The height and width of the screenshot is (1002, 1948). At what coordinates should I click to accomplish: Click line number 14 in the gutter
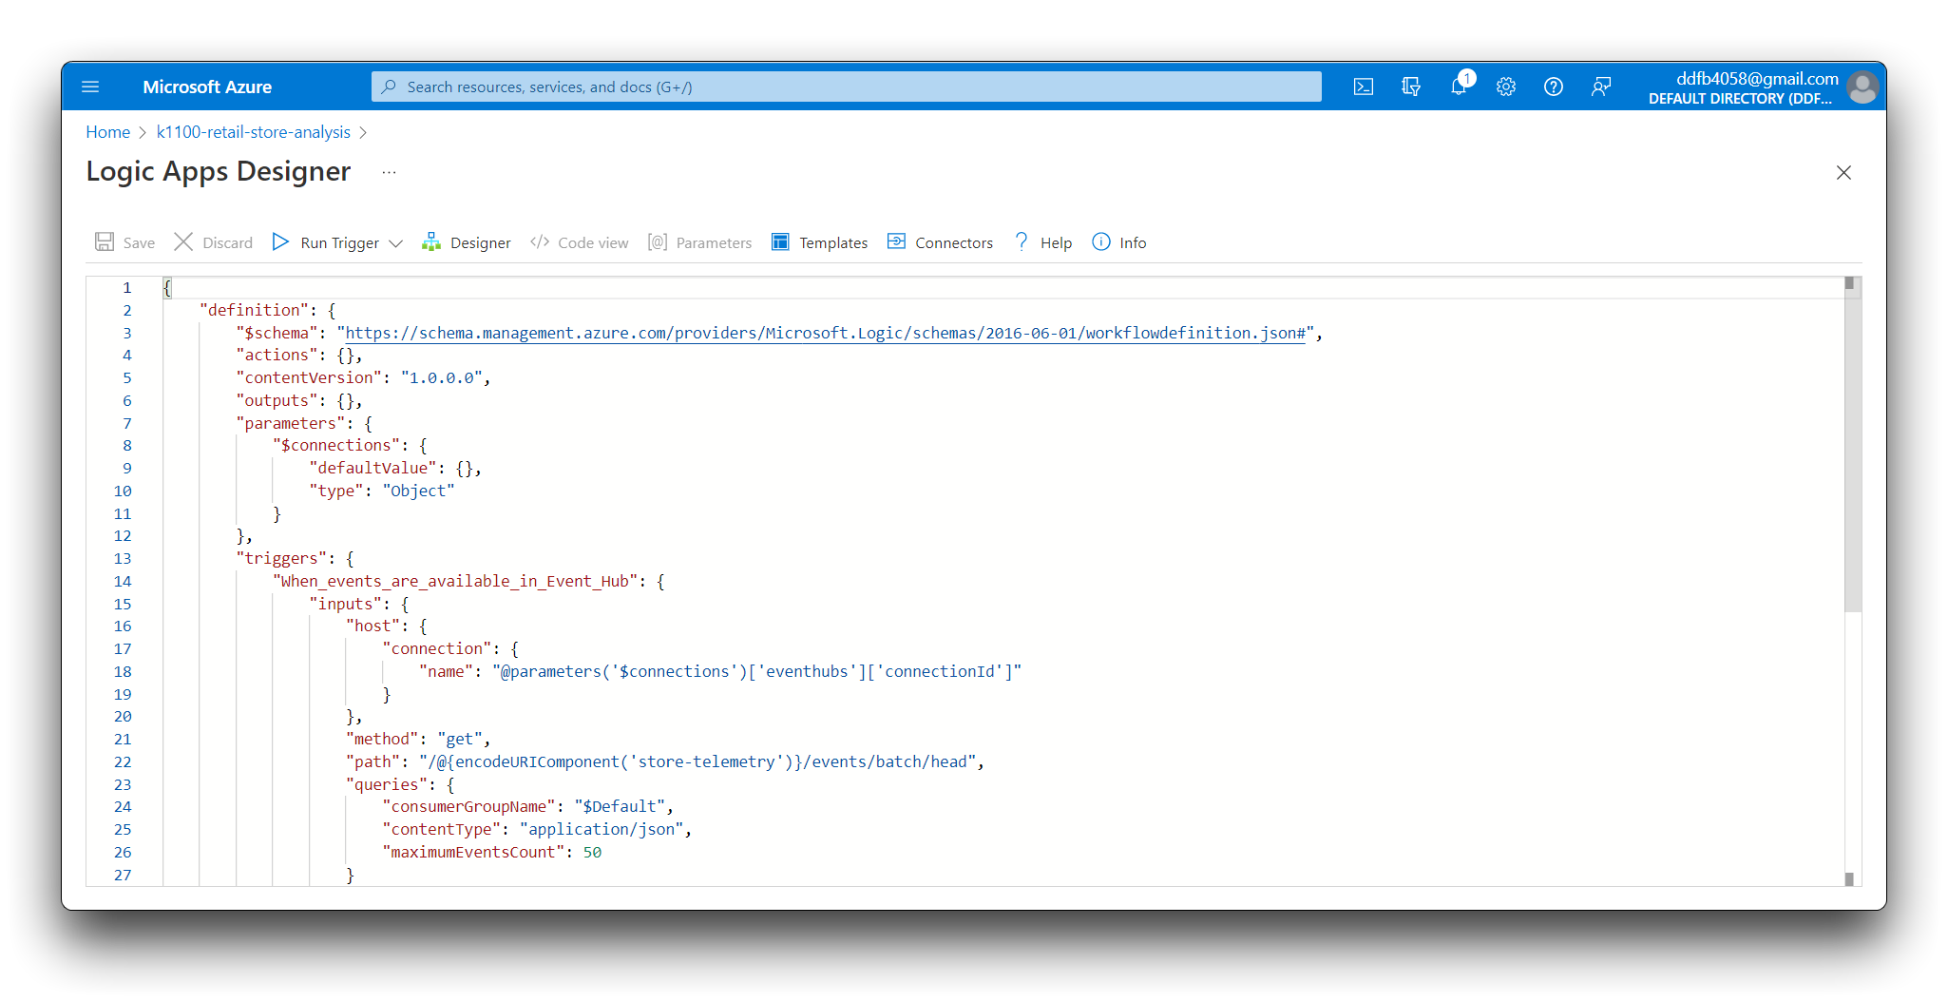coord(123,581)
